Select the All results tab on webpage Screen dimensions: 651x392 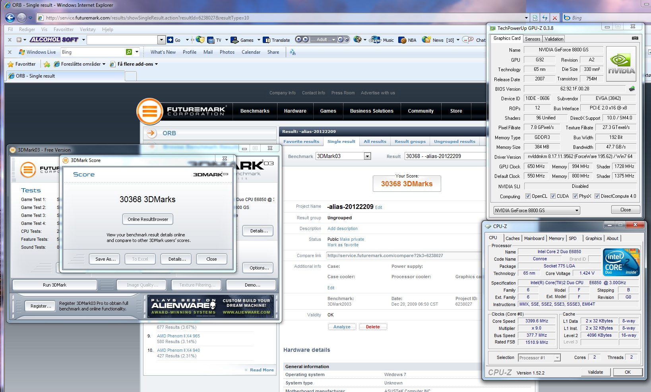pos(375,141)
